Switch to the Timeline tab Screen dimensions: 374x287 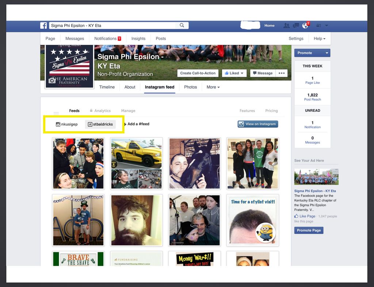pos(107,87)
